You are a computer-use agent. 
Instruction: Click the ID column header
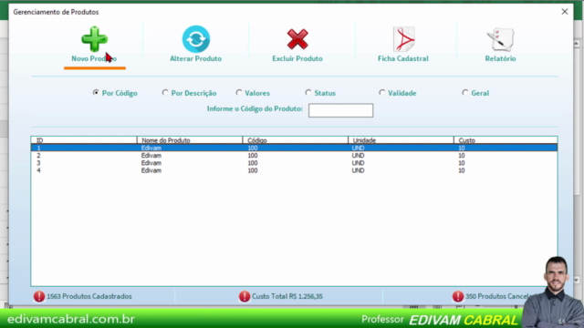pyautogui.click(x=84, y=140)
